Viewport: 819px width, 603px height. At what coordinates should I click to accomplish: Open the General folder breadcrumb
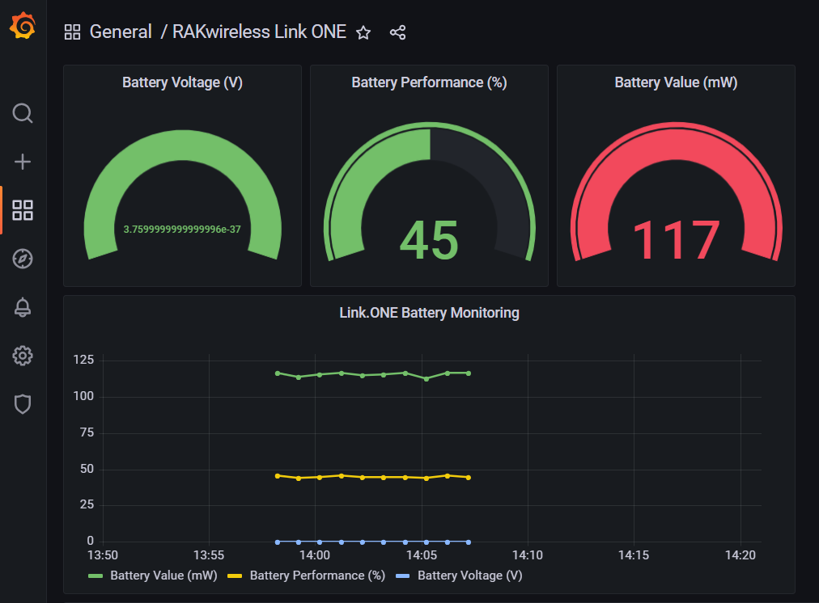121,32
